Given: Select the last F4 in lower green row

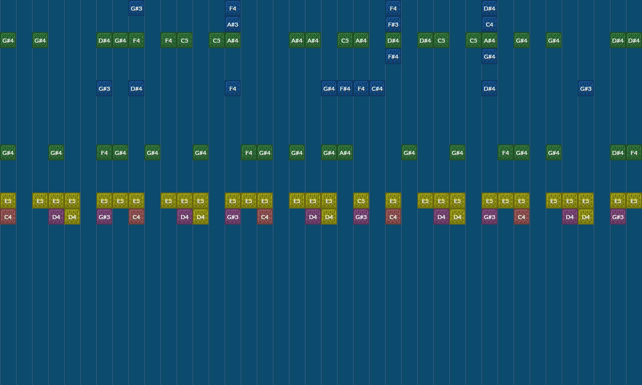Looking at the screenshot, I should pyautogui.click(x=634, y=152).
